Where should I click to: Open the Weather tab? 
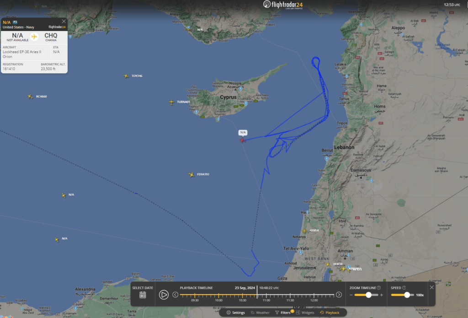click(260, 313)
